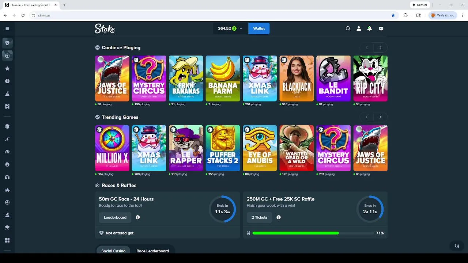Open Wanted Dead or a Wild thumbnail
The image size is (468, 263).
(297, 148)
